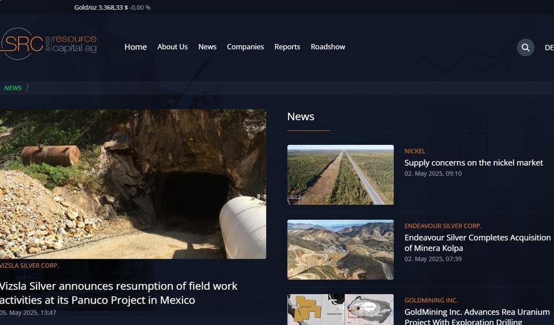
Task: Open the Roadshow menu item
Action: tap(328, 47)
